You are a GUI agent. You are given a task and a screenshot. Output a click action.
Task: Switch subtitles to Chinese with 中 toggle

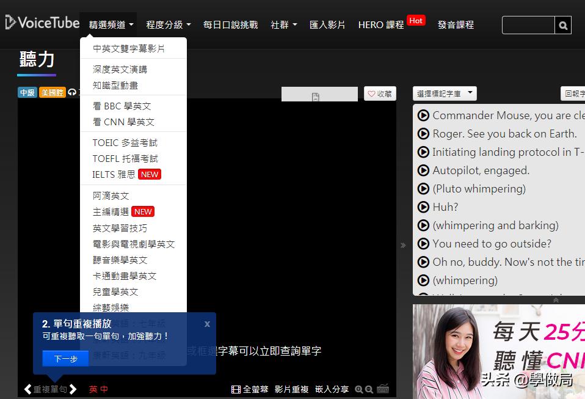pyautogui.click(x=103, y=389)
